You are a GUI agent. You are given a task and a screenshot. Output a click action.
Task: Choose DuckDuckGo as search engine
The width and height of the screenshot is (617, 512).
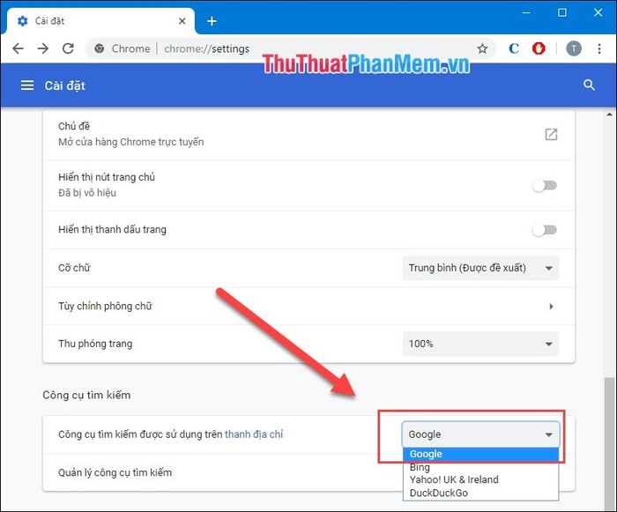[480, 493]
